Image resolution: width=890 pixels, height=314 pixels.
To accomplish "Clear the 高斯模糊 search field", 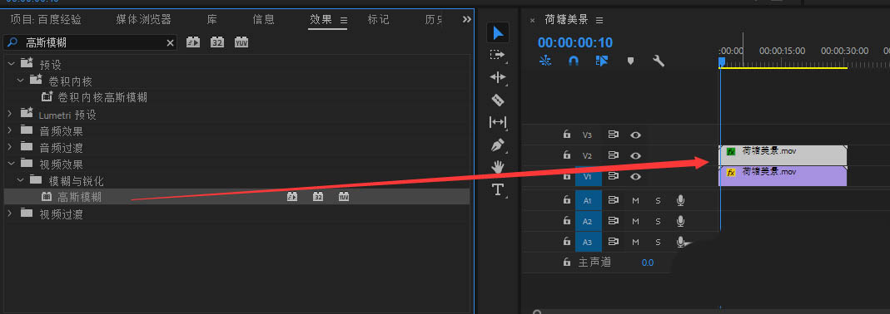I will tap(170, 42).
